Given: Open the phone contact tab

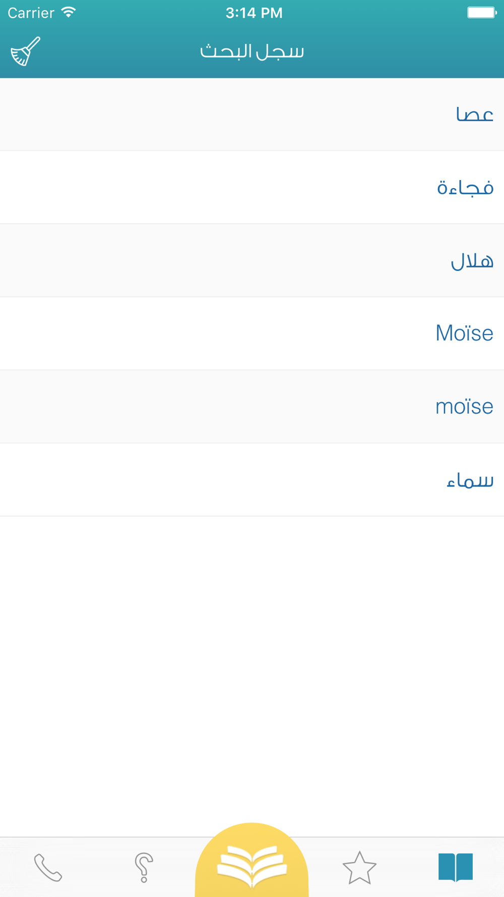Looking at the screenshot, I should [x=48, y=868].
